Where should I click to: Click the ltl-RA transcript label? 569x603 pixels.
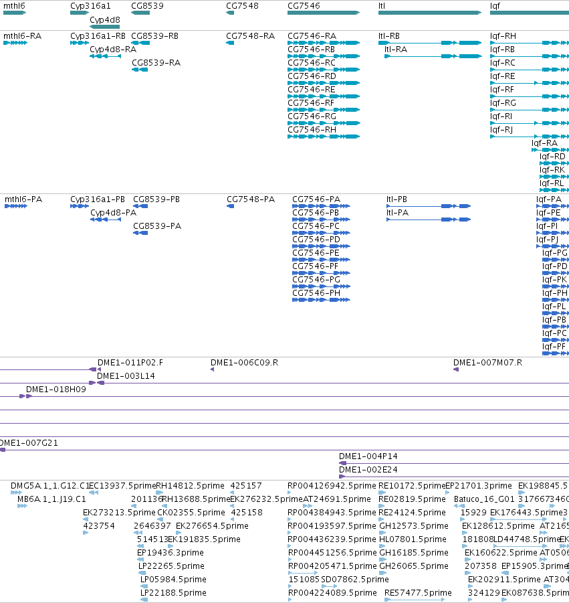coord(396,50)
